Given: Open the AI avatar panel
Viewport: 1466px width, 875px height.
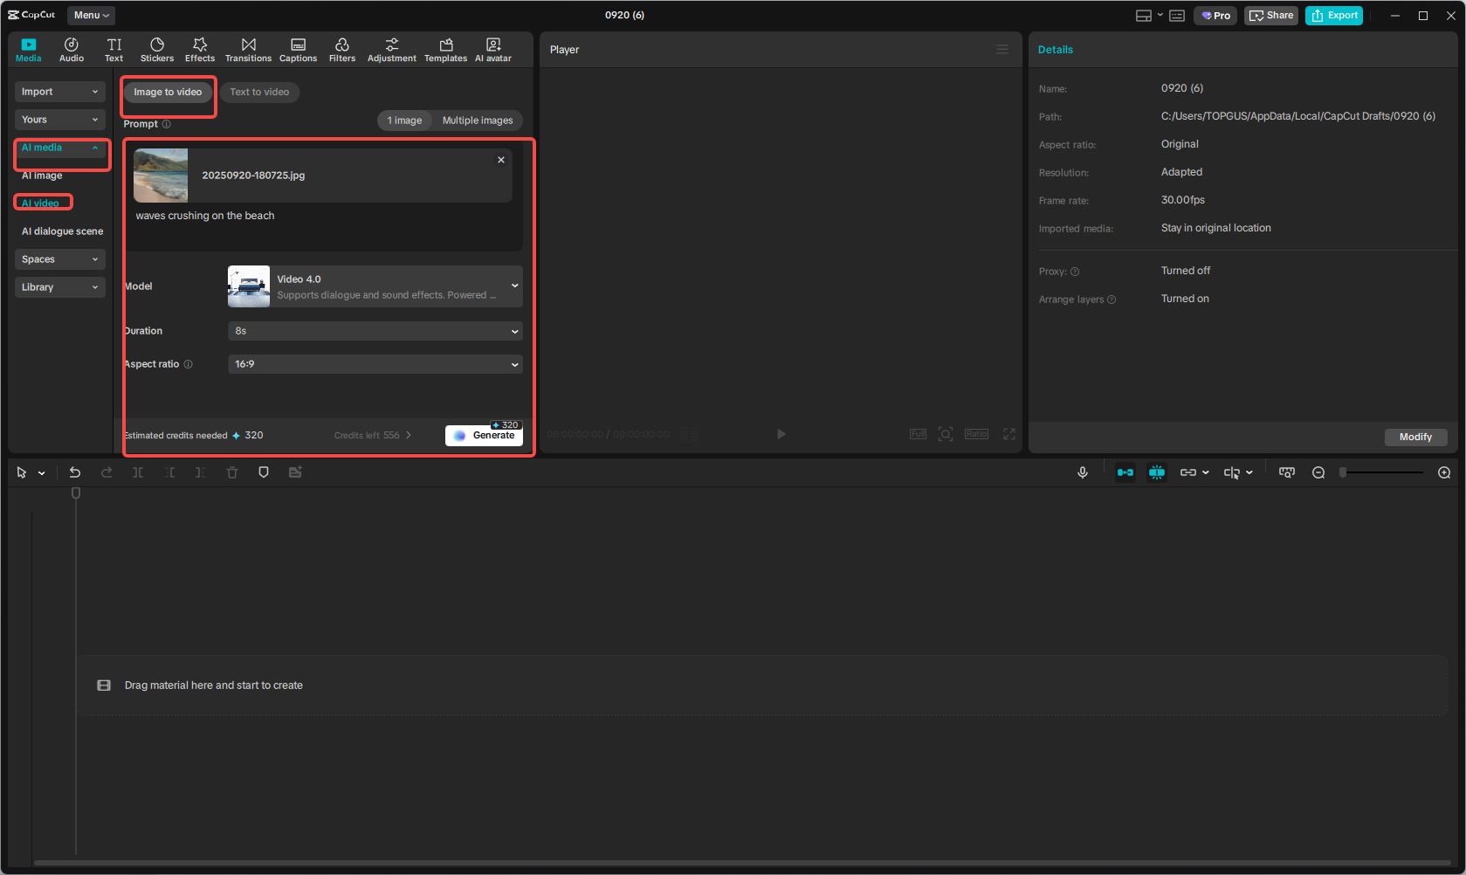Looking at the screenshot, I should click(493, 48).
